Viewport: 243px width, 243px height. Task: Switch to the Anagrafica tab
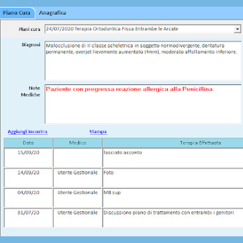(52, 13)
